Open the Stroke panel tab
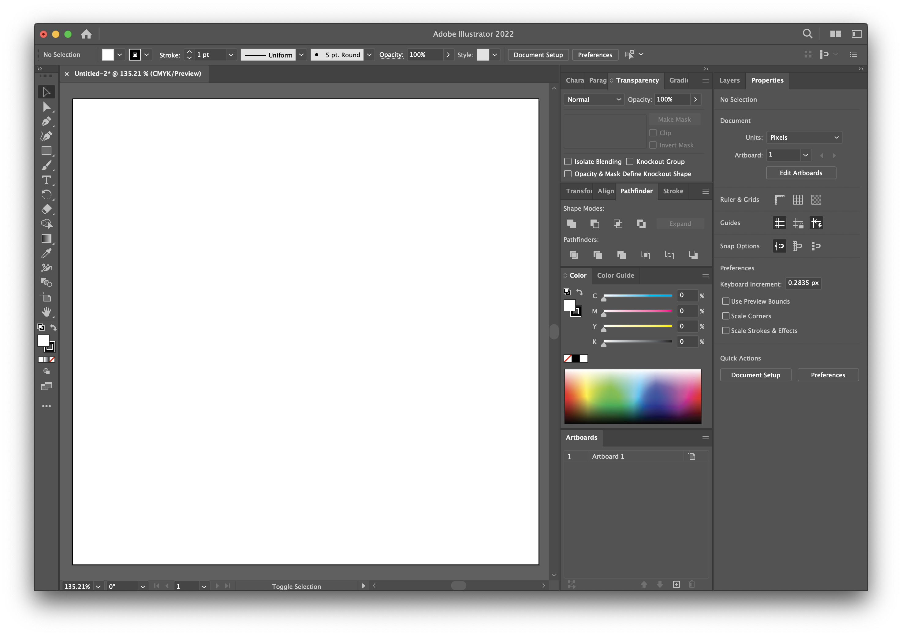The width and height of the screenshot is (902, 636). (x=673, y=191)
